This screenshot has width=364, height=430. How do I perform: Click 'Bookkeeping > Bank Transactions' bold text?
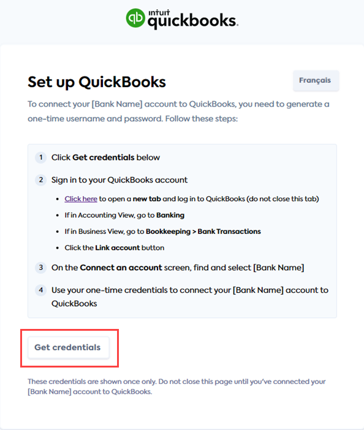[203, 232]
